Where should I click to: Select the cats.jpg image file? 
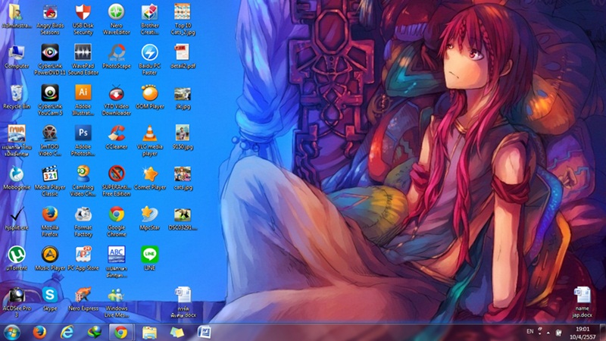tap(183, 178)
